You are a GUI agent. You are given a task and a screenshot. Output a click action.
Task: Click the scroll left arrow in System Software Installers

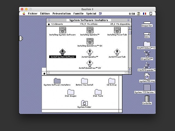(48, 73)
